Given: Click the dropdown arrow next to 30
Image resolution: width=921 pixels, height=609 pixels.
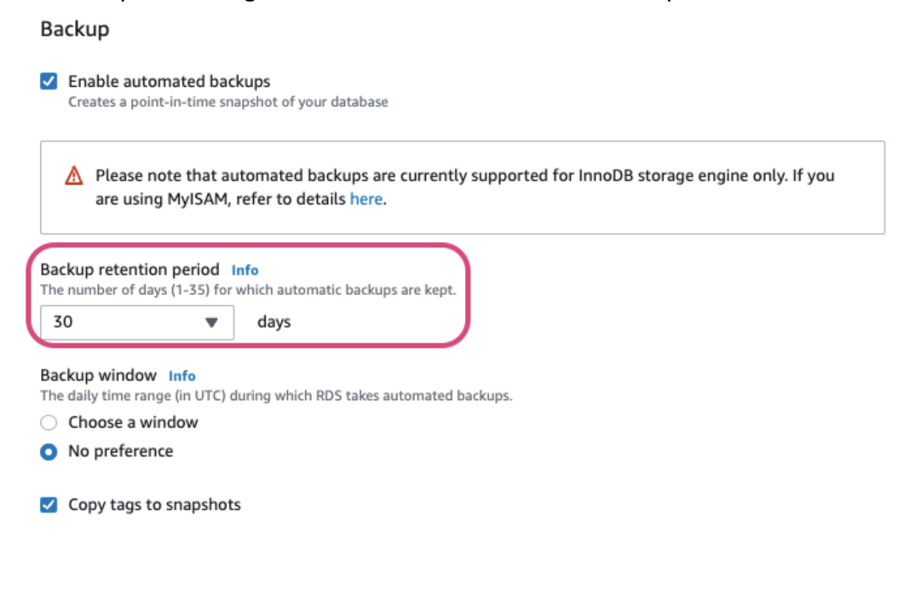Looking at the screenshot, I should [x=212, y=322].
